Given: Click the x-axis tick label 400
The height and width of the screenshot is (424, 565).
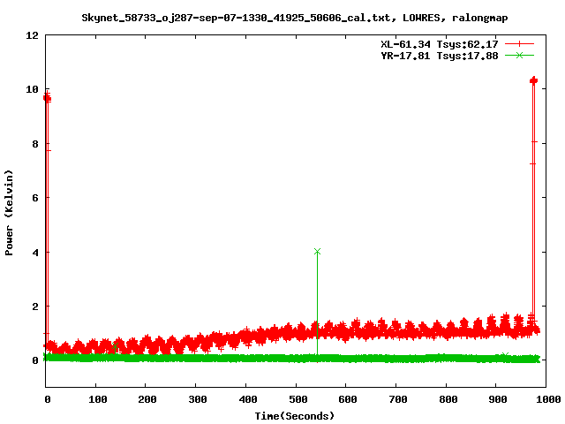Looking at the screenshot, I should tap(247, 399).
